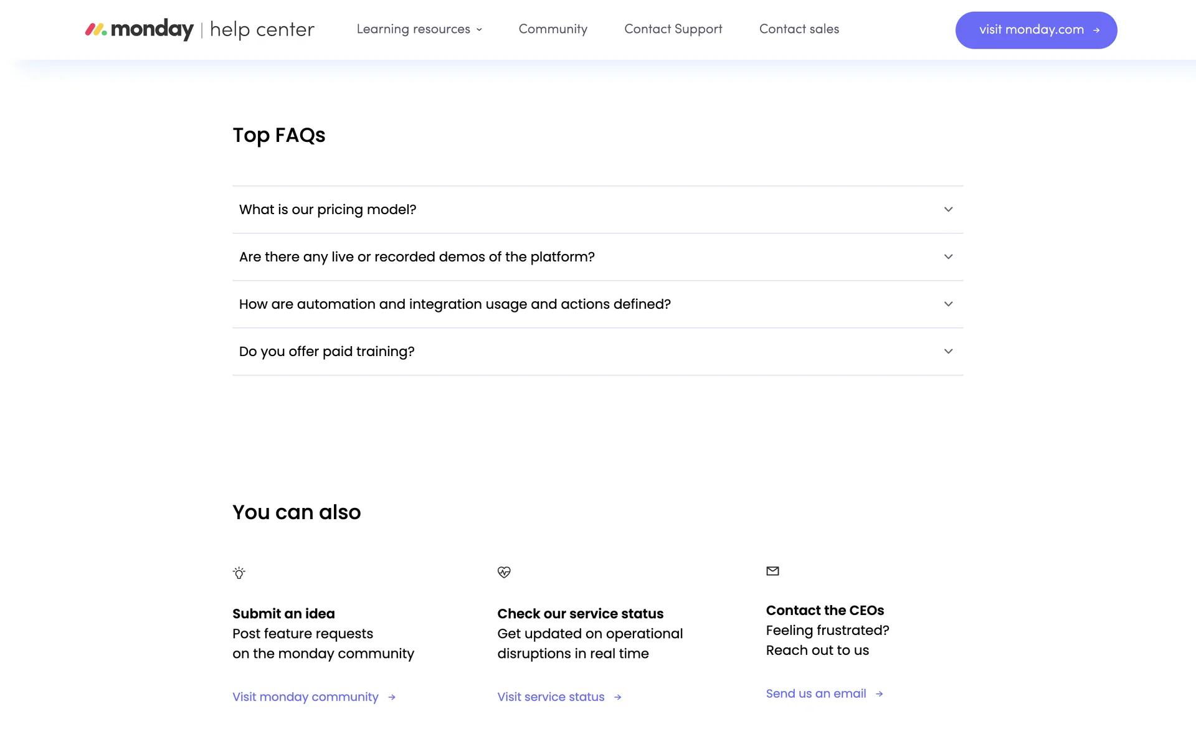This screenshot has width=1196, height=747.
Task: Open the Community nav item
Action: click(x=553, y=29)
